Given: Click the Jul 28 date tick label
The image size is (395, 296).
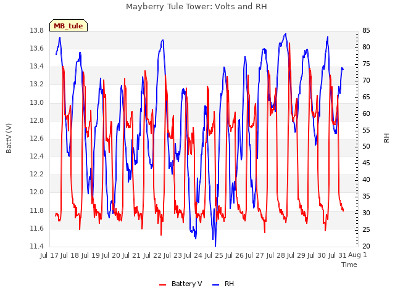Looking at the screenshot, I should coord(276,255).
